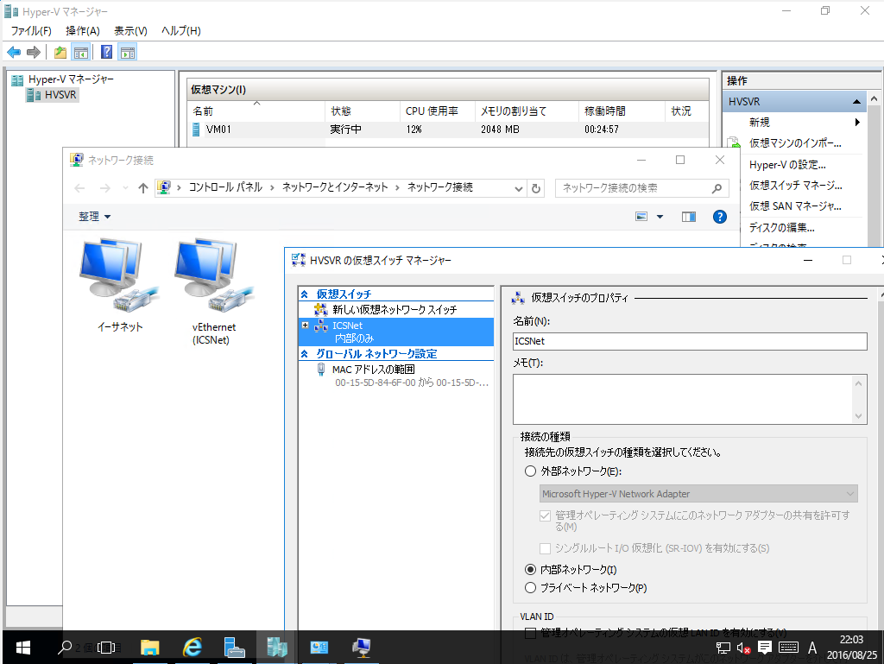Select 新しい仮想ネットワーク スイッチ item

click(x=395, y=309)
